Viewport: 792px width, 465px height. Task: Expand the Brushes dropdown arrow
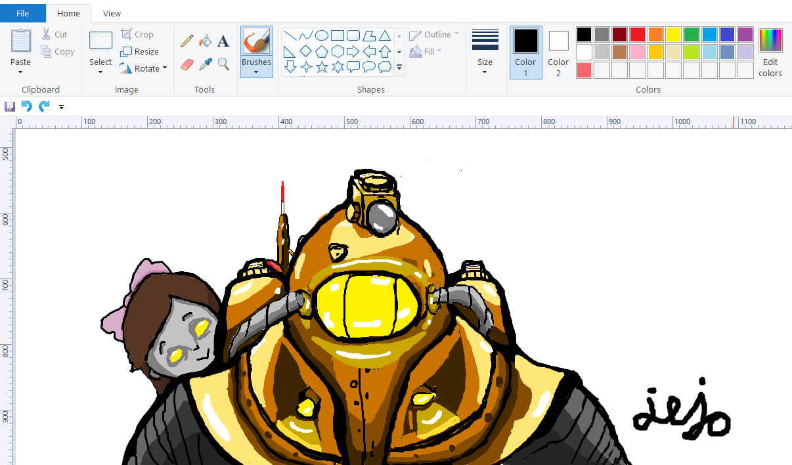point(256,72)
